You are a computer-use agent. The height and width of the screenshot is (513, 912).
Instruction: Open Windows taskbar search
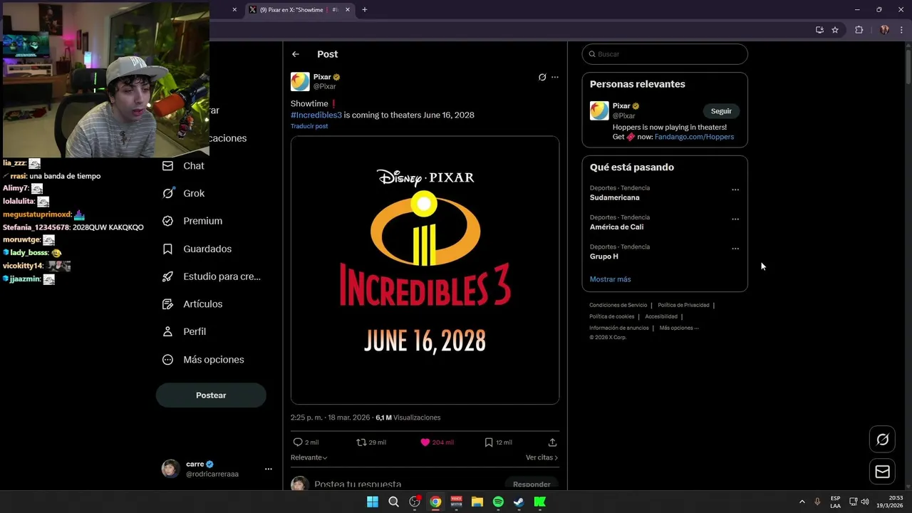393,502
